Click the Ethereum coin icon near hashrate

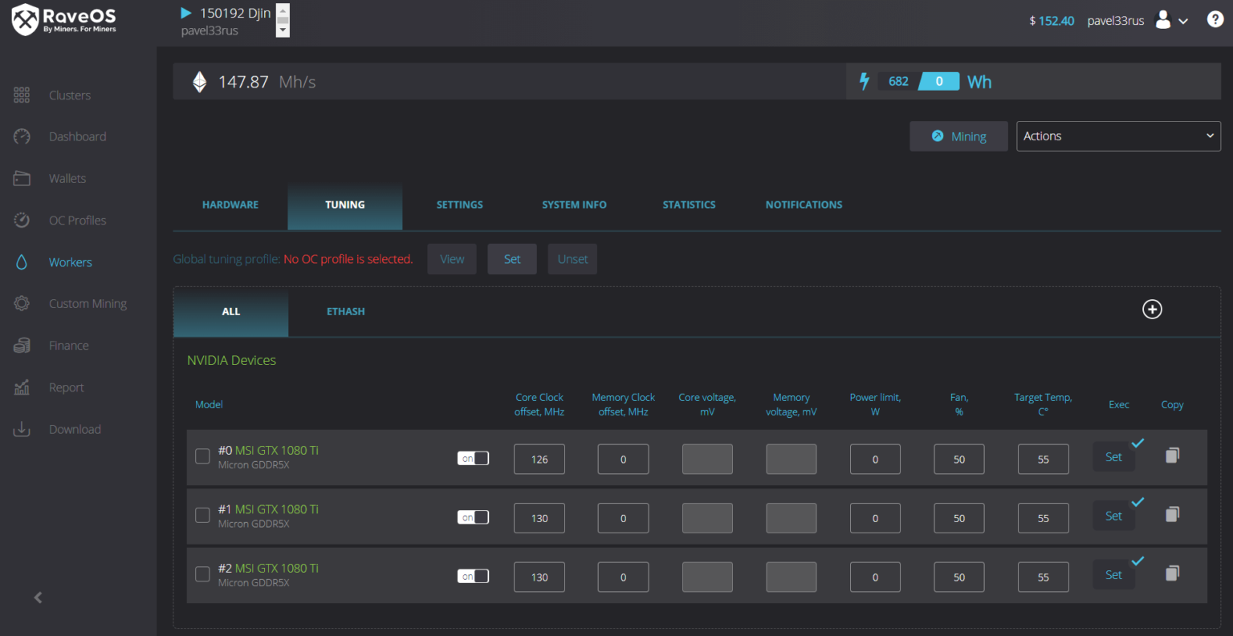point(200,82)
